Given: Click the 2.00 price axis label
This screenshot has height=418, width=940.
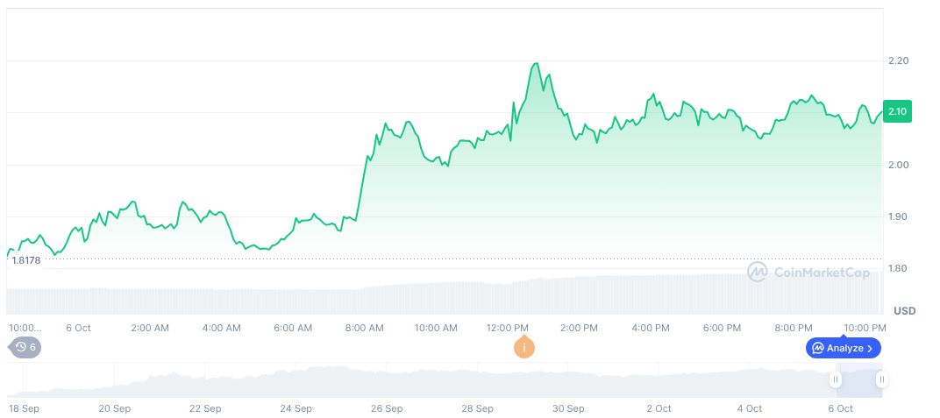Looking at the screenshot, I should [897, 165].
